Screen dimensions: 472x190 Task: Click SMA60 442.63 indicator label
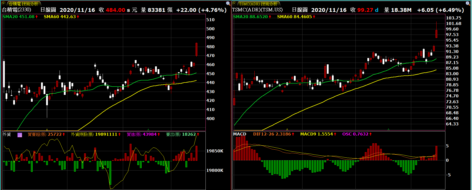point(62,17)
